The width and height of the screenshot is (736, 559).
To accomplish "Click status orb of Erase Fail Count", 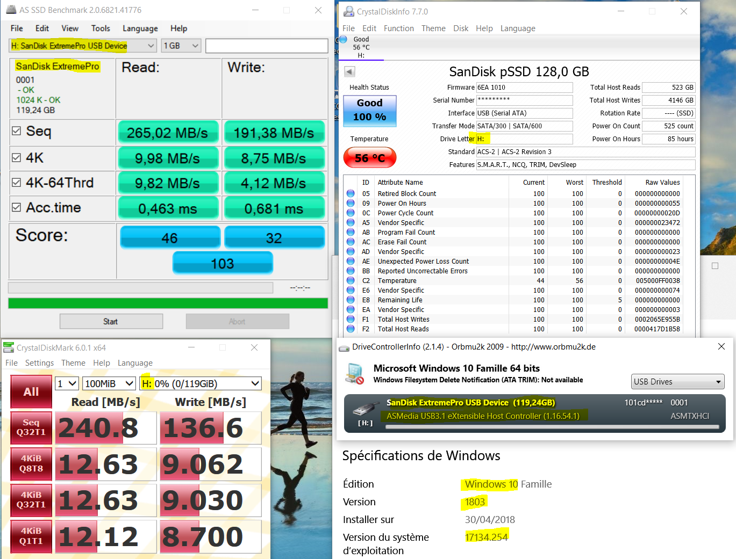I will tap(351, 242).
